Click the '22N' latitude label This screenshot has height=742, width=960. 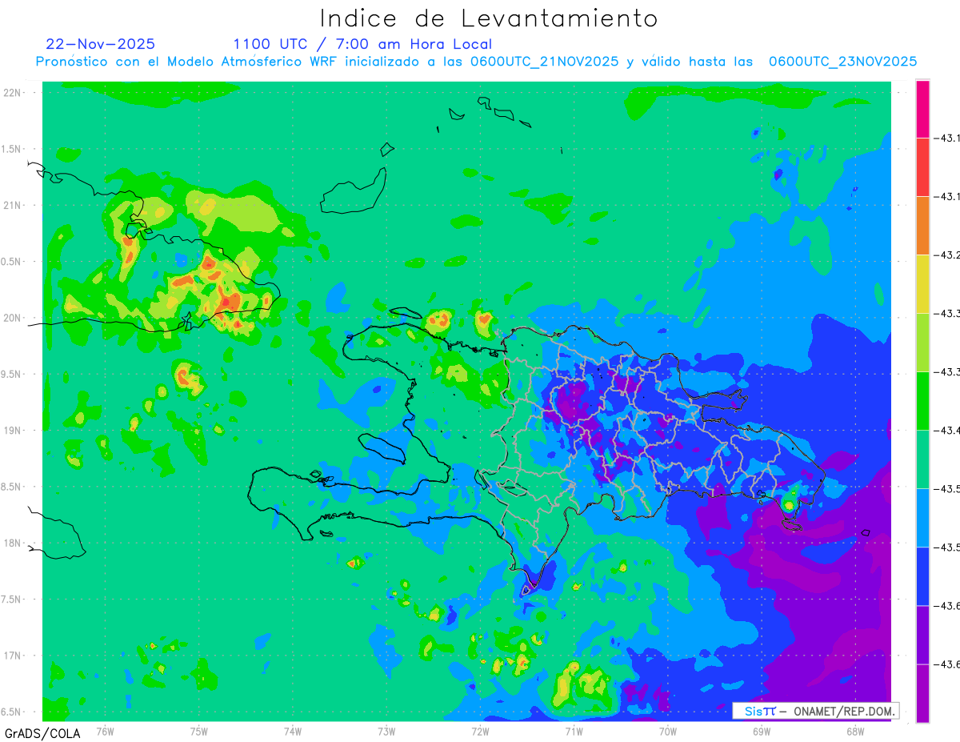(x=13, y=93)
